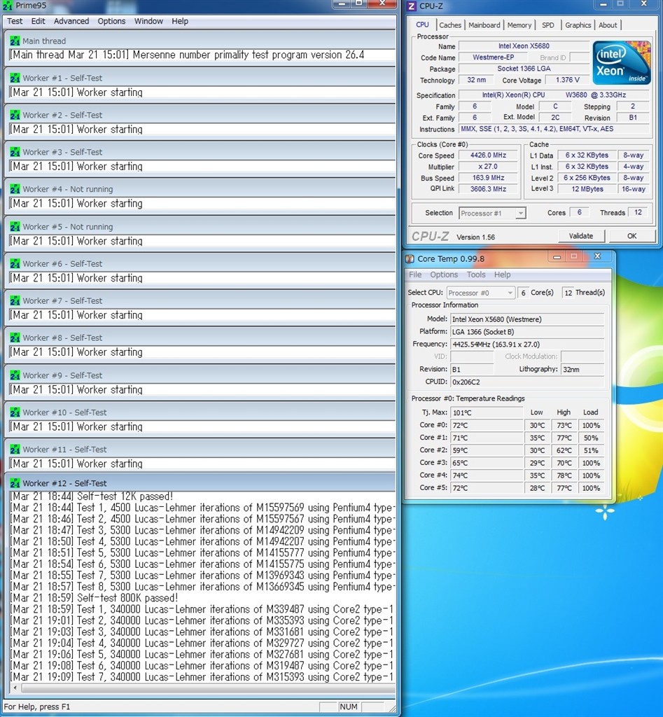Click the Main thread window icon
663x717 pixels.
[x=15, y=41]
